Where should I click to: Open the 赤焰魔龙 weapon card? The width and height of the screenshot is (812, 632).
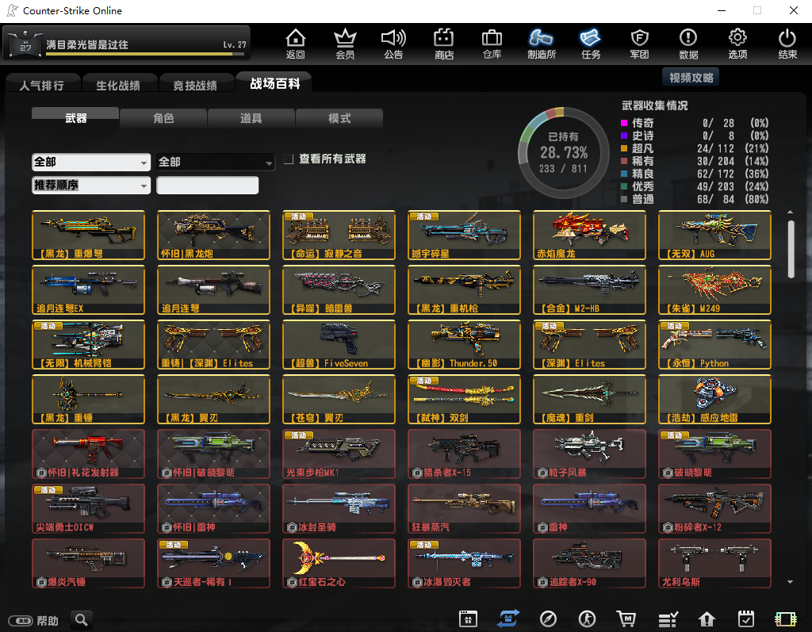(x=589, y=235)
